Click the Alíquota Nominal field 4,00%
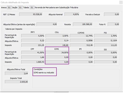Screen dimensions: 123x93 [x=72, y=14]
